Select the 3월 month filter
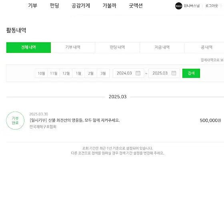This screenshot has height=224, width=224. 103,73
